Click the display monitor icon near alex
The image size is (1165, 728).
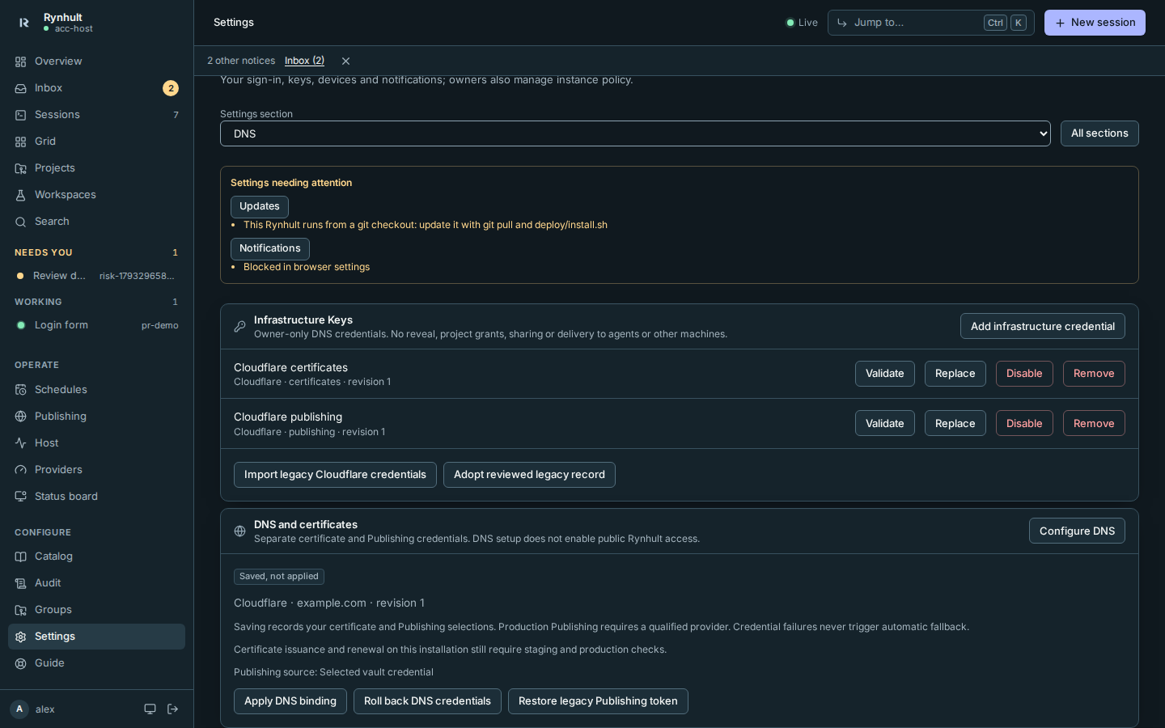[150, 709]
